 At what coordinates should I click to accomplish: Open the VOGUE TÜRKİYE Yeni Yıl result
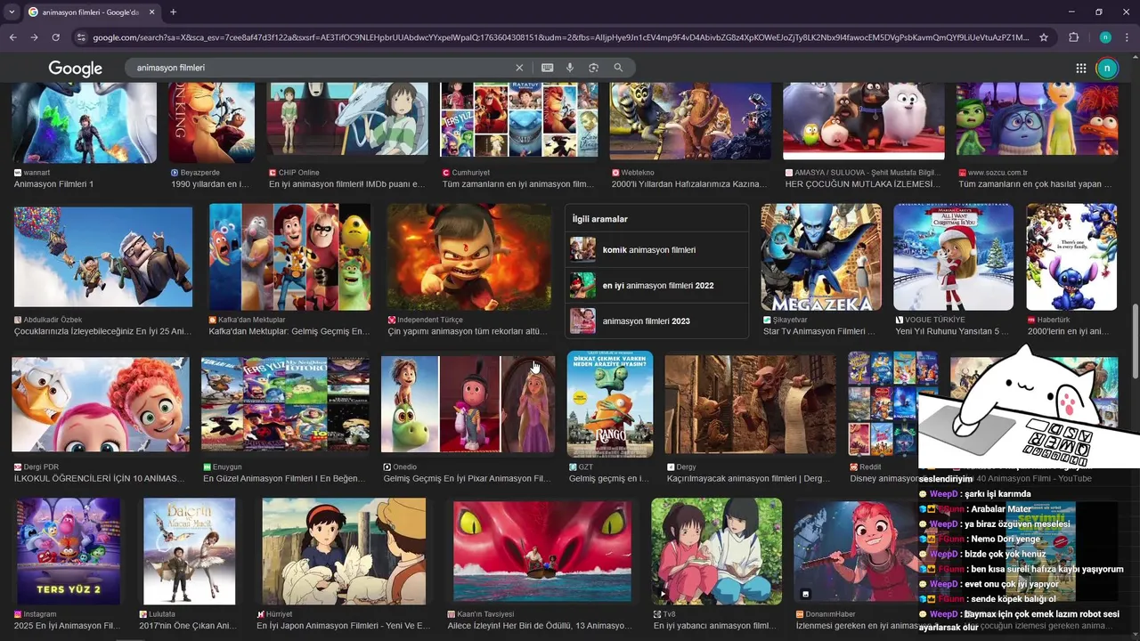952,331
